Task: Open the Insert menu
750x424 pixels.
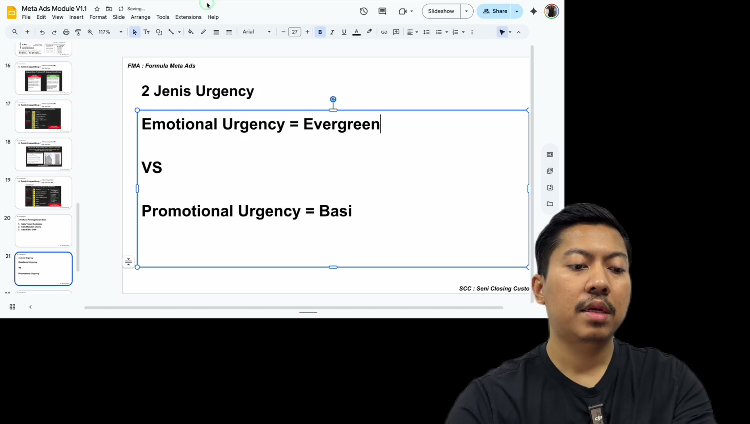Action: coord(76,17)
